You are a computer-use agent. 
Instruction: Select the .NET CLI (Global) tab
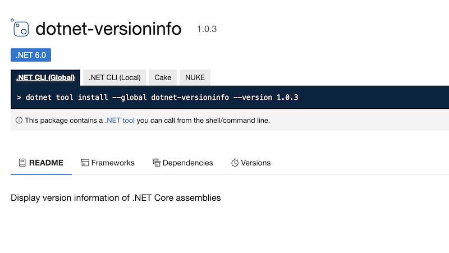pyautogui.click(x=45, y=77)
